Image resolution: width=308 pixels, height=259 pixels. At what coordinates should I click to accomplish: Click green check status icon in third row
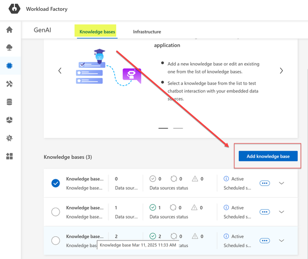[x=152, y=236]
